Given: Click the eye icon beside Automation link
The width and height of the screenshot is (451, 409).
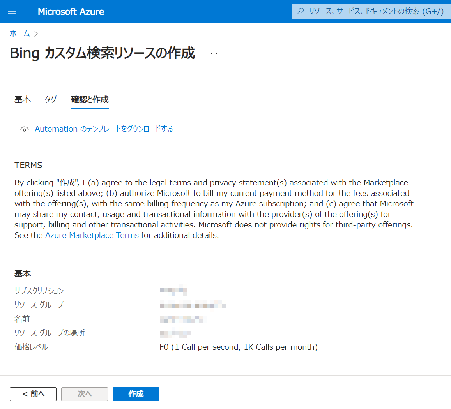Looking at the screenshot, I should (x=25, y=129).
